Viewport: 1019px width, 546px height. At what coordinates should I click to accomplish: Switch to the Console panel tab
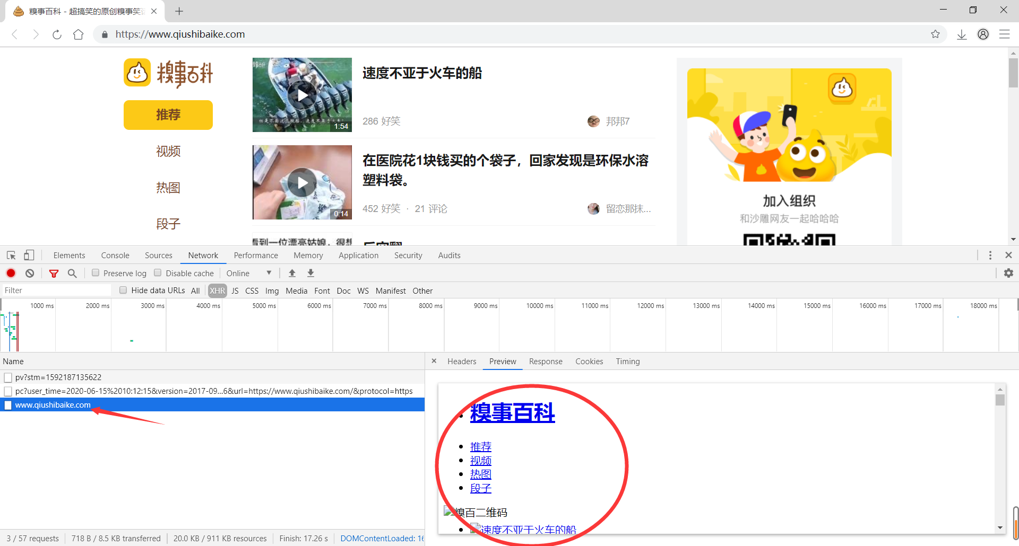pyautogui.click(x=115, y=256)
